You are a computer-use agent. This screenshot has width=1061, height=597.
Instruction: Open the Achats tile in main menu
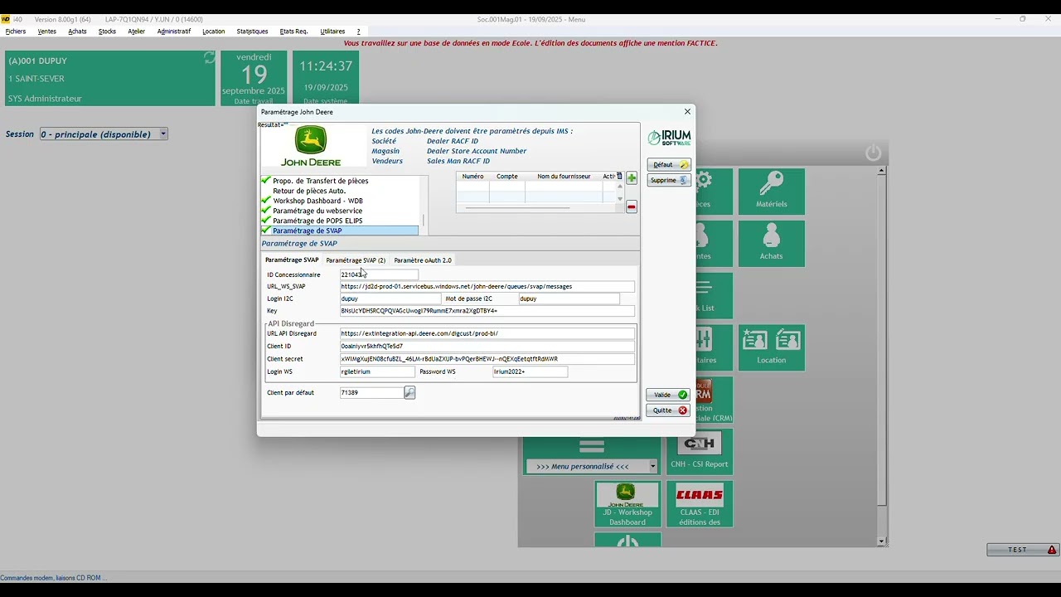click(x=772, y=243)
